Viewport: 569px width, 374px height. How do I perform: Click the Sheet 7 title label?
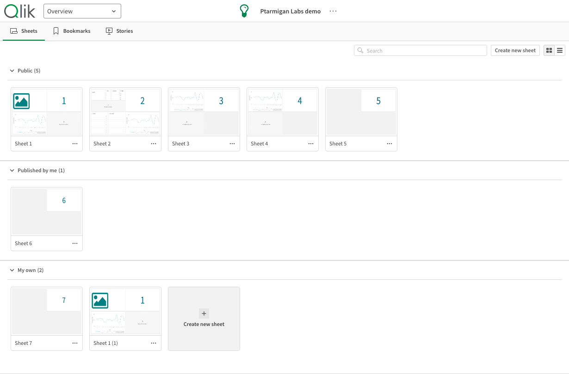(24, 343)
